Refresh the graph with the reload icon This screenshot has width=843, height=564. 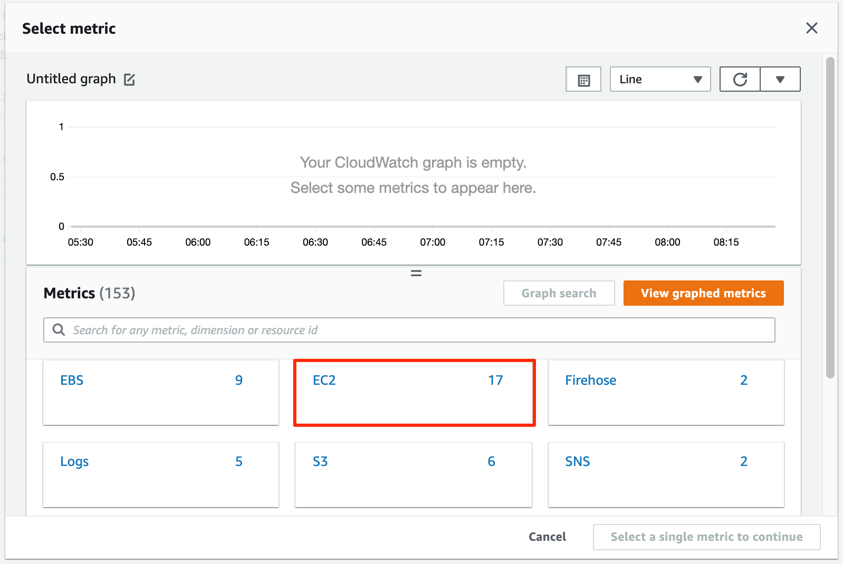click(740, 80)
